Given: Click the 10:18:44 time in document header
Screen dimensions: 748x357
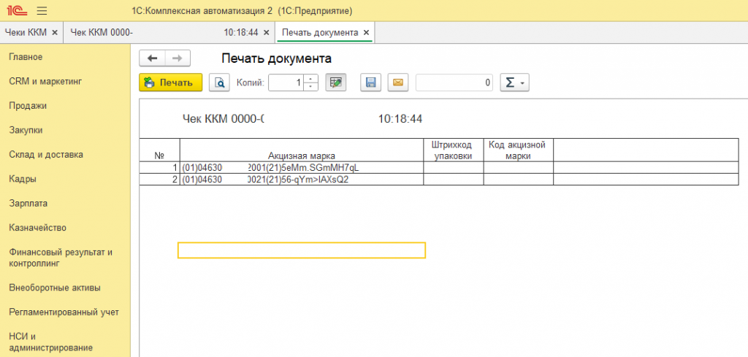Looking at the screenshot, I should click(400, 119).
